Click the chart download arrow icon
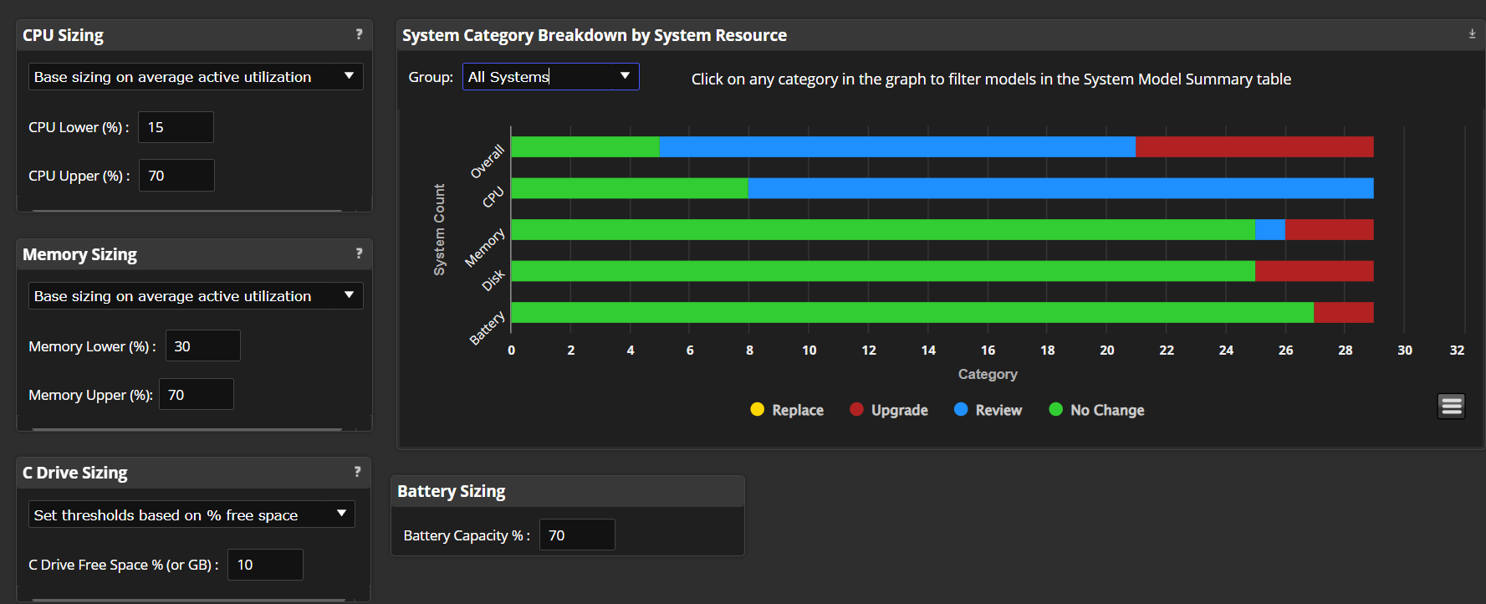The height and width of the screenshot is (604, 1486). point(1472,34)
